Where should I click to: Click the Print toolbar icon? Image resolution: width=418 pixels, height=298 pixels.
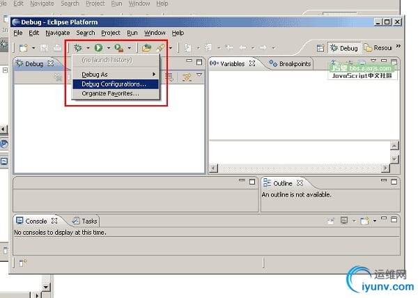pyautogui.click(x=57, y=48)
